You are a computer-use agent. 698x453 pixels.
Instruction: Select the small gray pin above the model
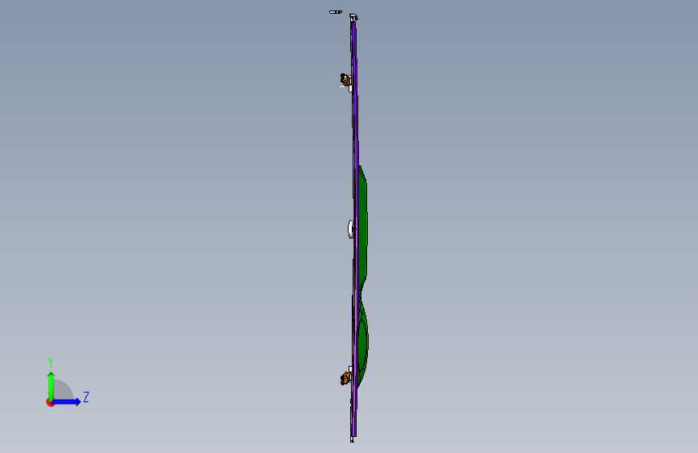pyautogui.click(x=336, y=12)
